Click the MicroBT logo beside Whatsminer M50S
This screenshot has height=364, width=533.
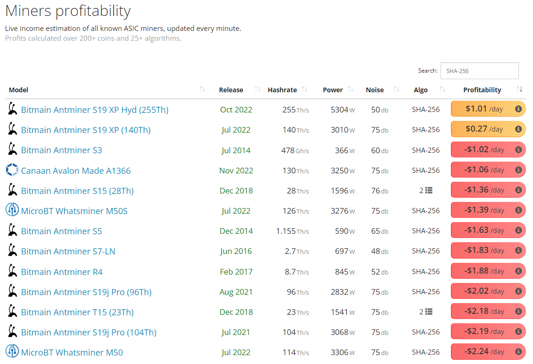(x=12, y=211)
